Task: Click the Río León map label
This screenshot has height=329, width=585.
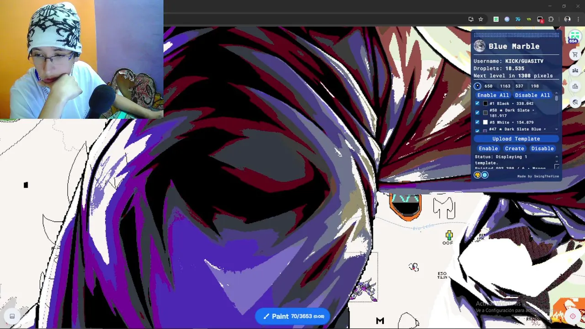Action: [423, 227]
